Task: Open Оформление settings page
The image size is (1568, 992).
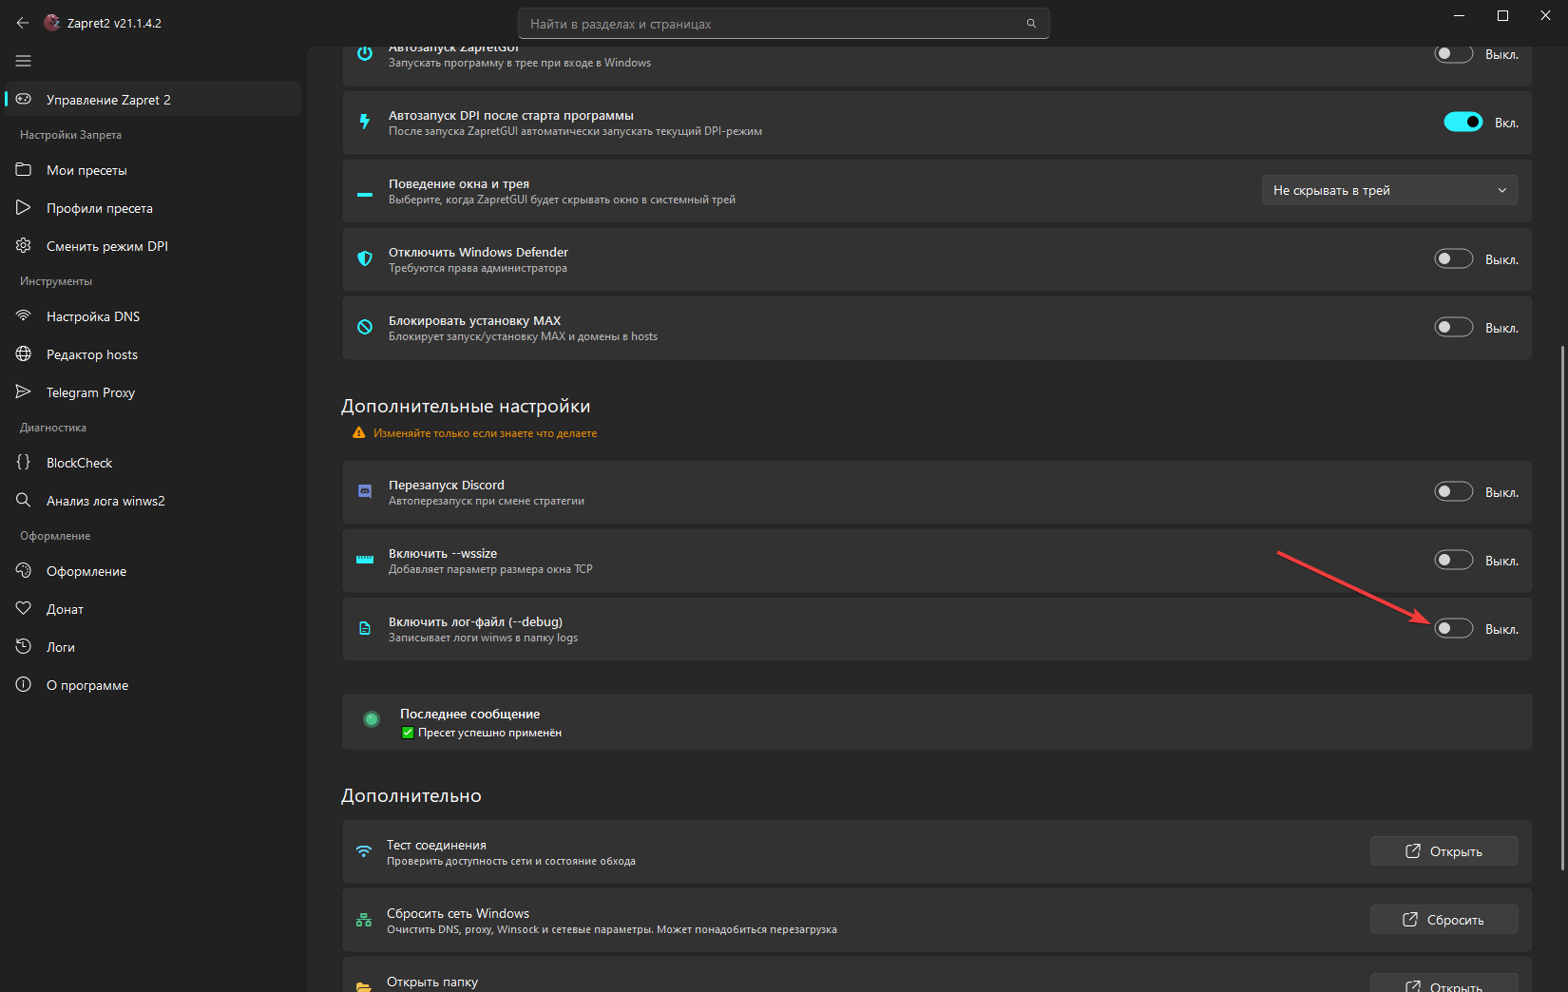Action: [x=153, y=570]
